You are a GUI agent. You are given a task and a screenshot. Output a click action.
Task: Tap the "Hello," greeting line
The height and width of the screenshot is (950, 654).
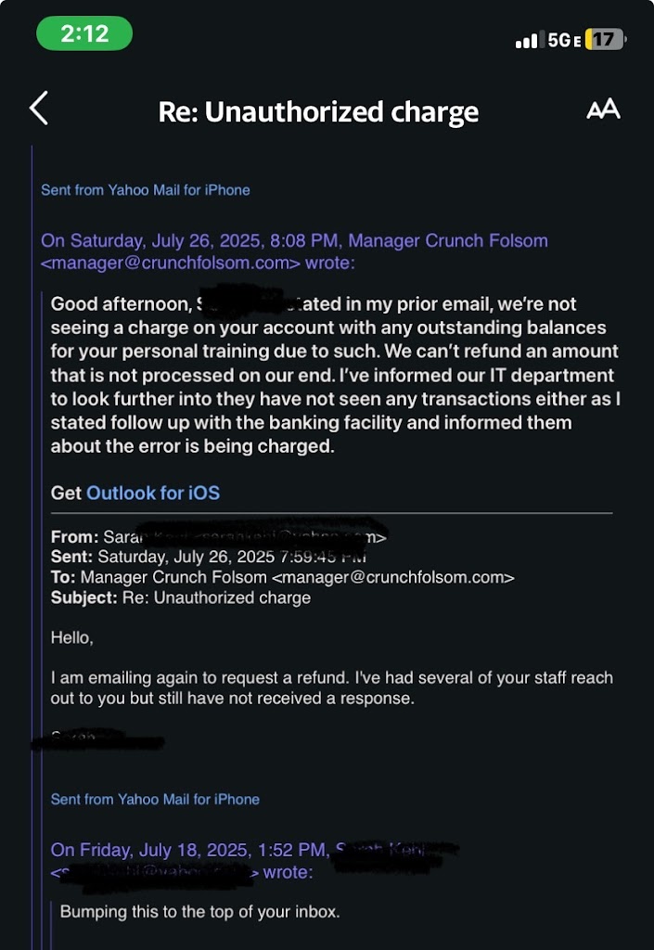pos(72,638)
